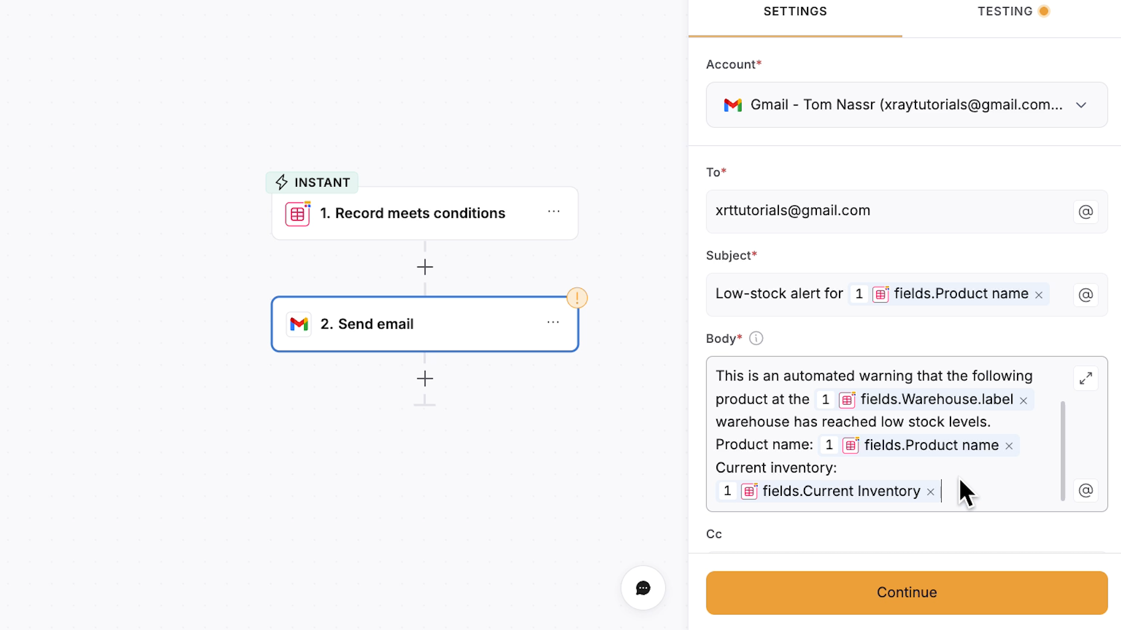Remove the fields.Warehouse.label token from Body

[1023, 400]
